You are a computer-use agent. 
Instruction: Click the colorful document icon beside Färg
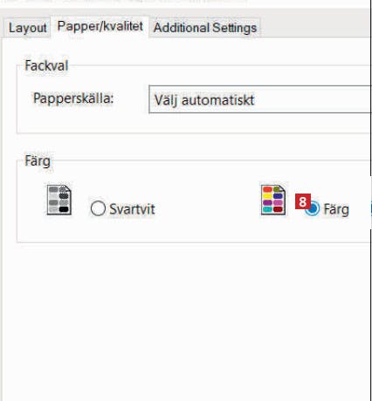tap(273, 200)
